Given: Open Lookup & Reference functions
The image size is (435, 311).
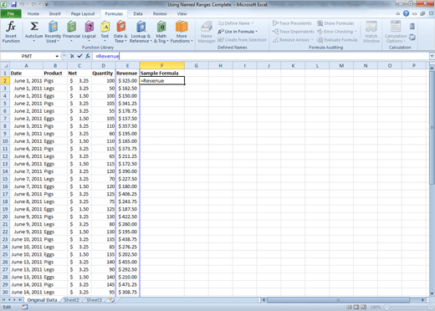Looking at the screenshot, I should 141,32.
